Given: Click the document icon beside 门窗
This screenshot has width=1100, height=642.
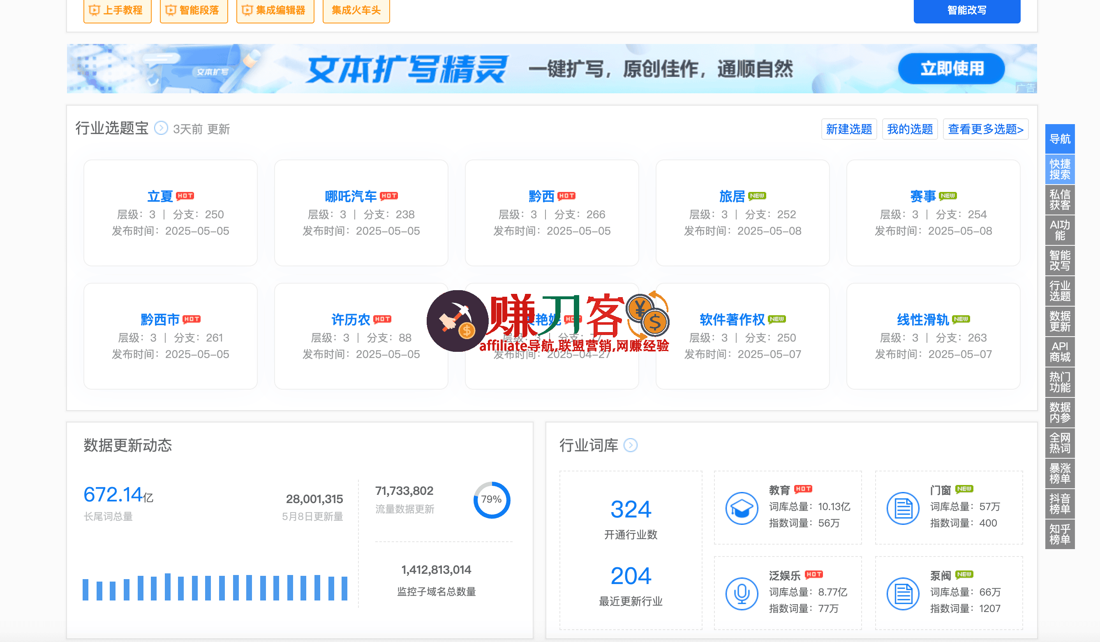Looking at the screenshot, I should point(903,508).
